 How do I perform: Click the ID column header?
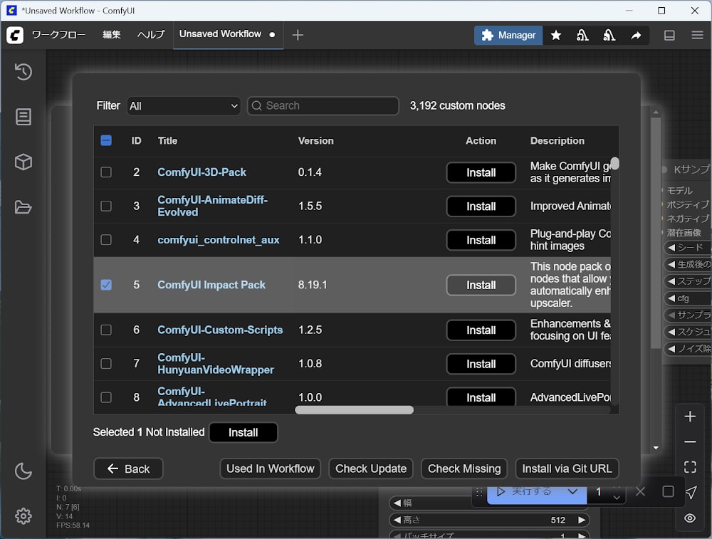pos(136,141)
